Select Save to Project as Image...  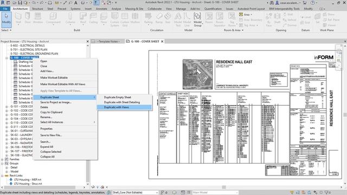pyautogui.click(x=56, y=102)
